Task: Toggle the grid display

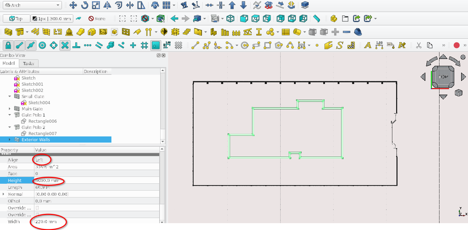Action: pos(178,45)
